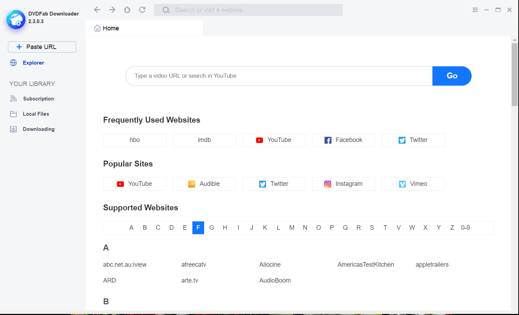Viewport: 519px width, 315px height.
Task: Open the ARD link
Action: pos(109,280)
